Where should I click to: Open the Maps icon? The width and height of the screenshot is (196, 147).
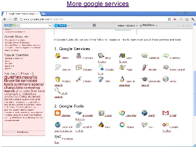[122, 67]
